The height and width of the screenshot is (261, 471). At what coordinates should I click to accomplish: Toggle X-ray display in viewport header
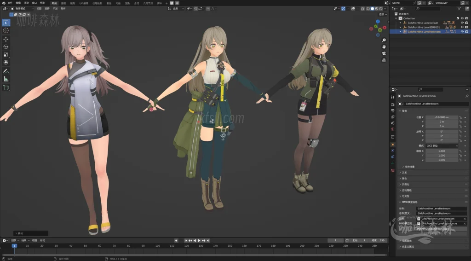point(363,9)
